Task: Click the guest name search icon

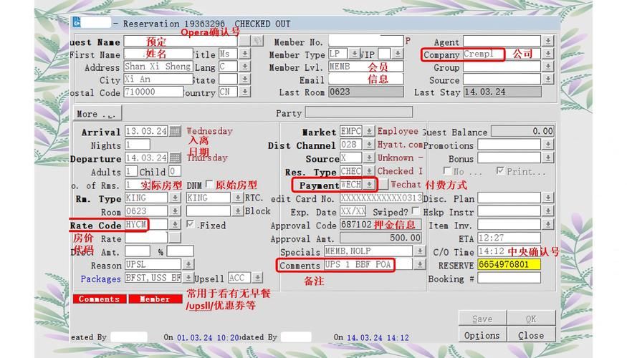Action: click(x=257, y=42)
